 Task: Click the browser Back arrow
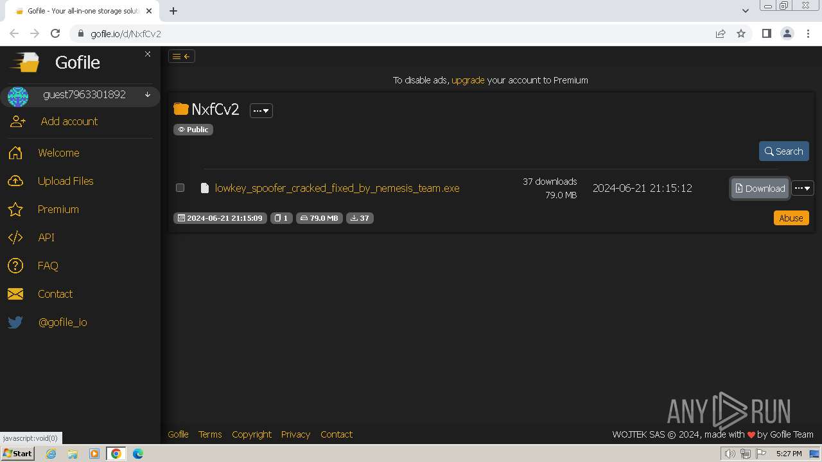(x=14, y=34)
